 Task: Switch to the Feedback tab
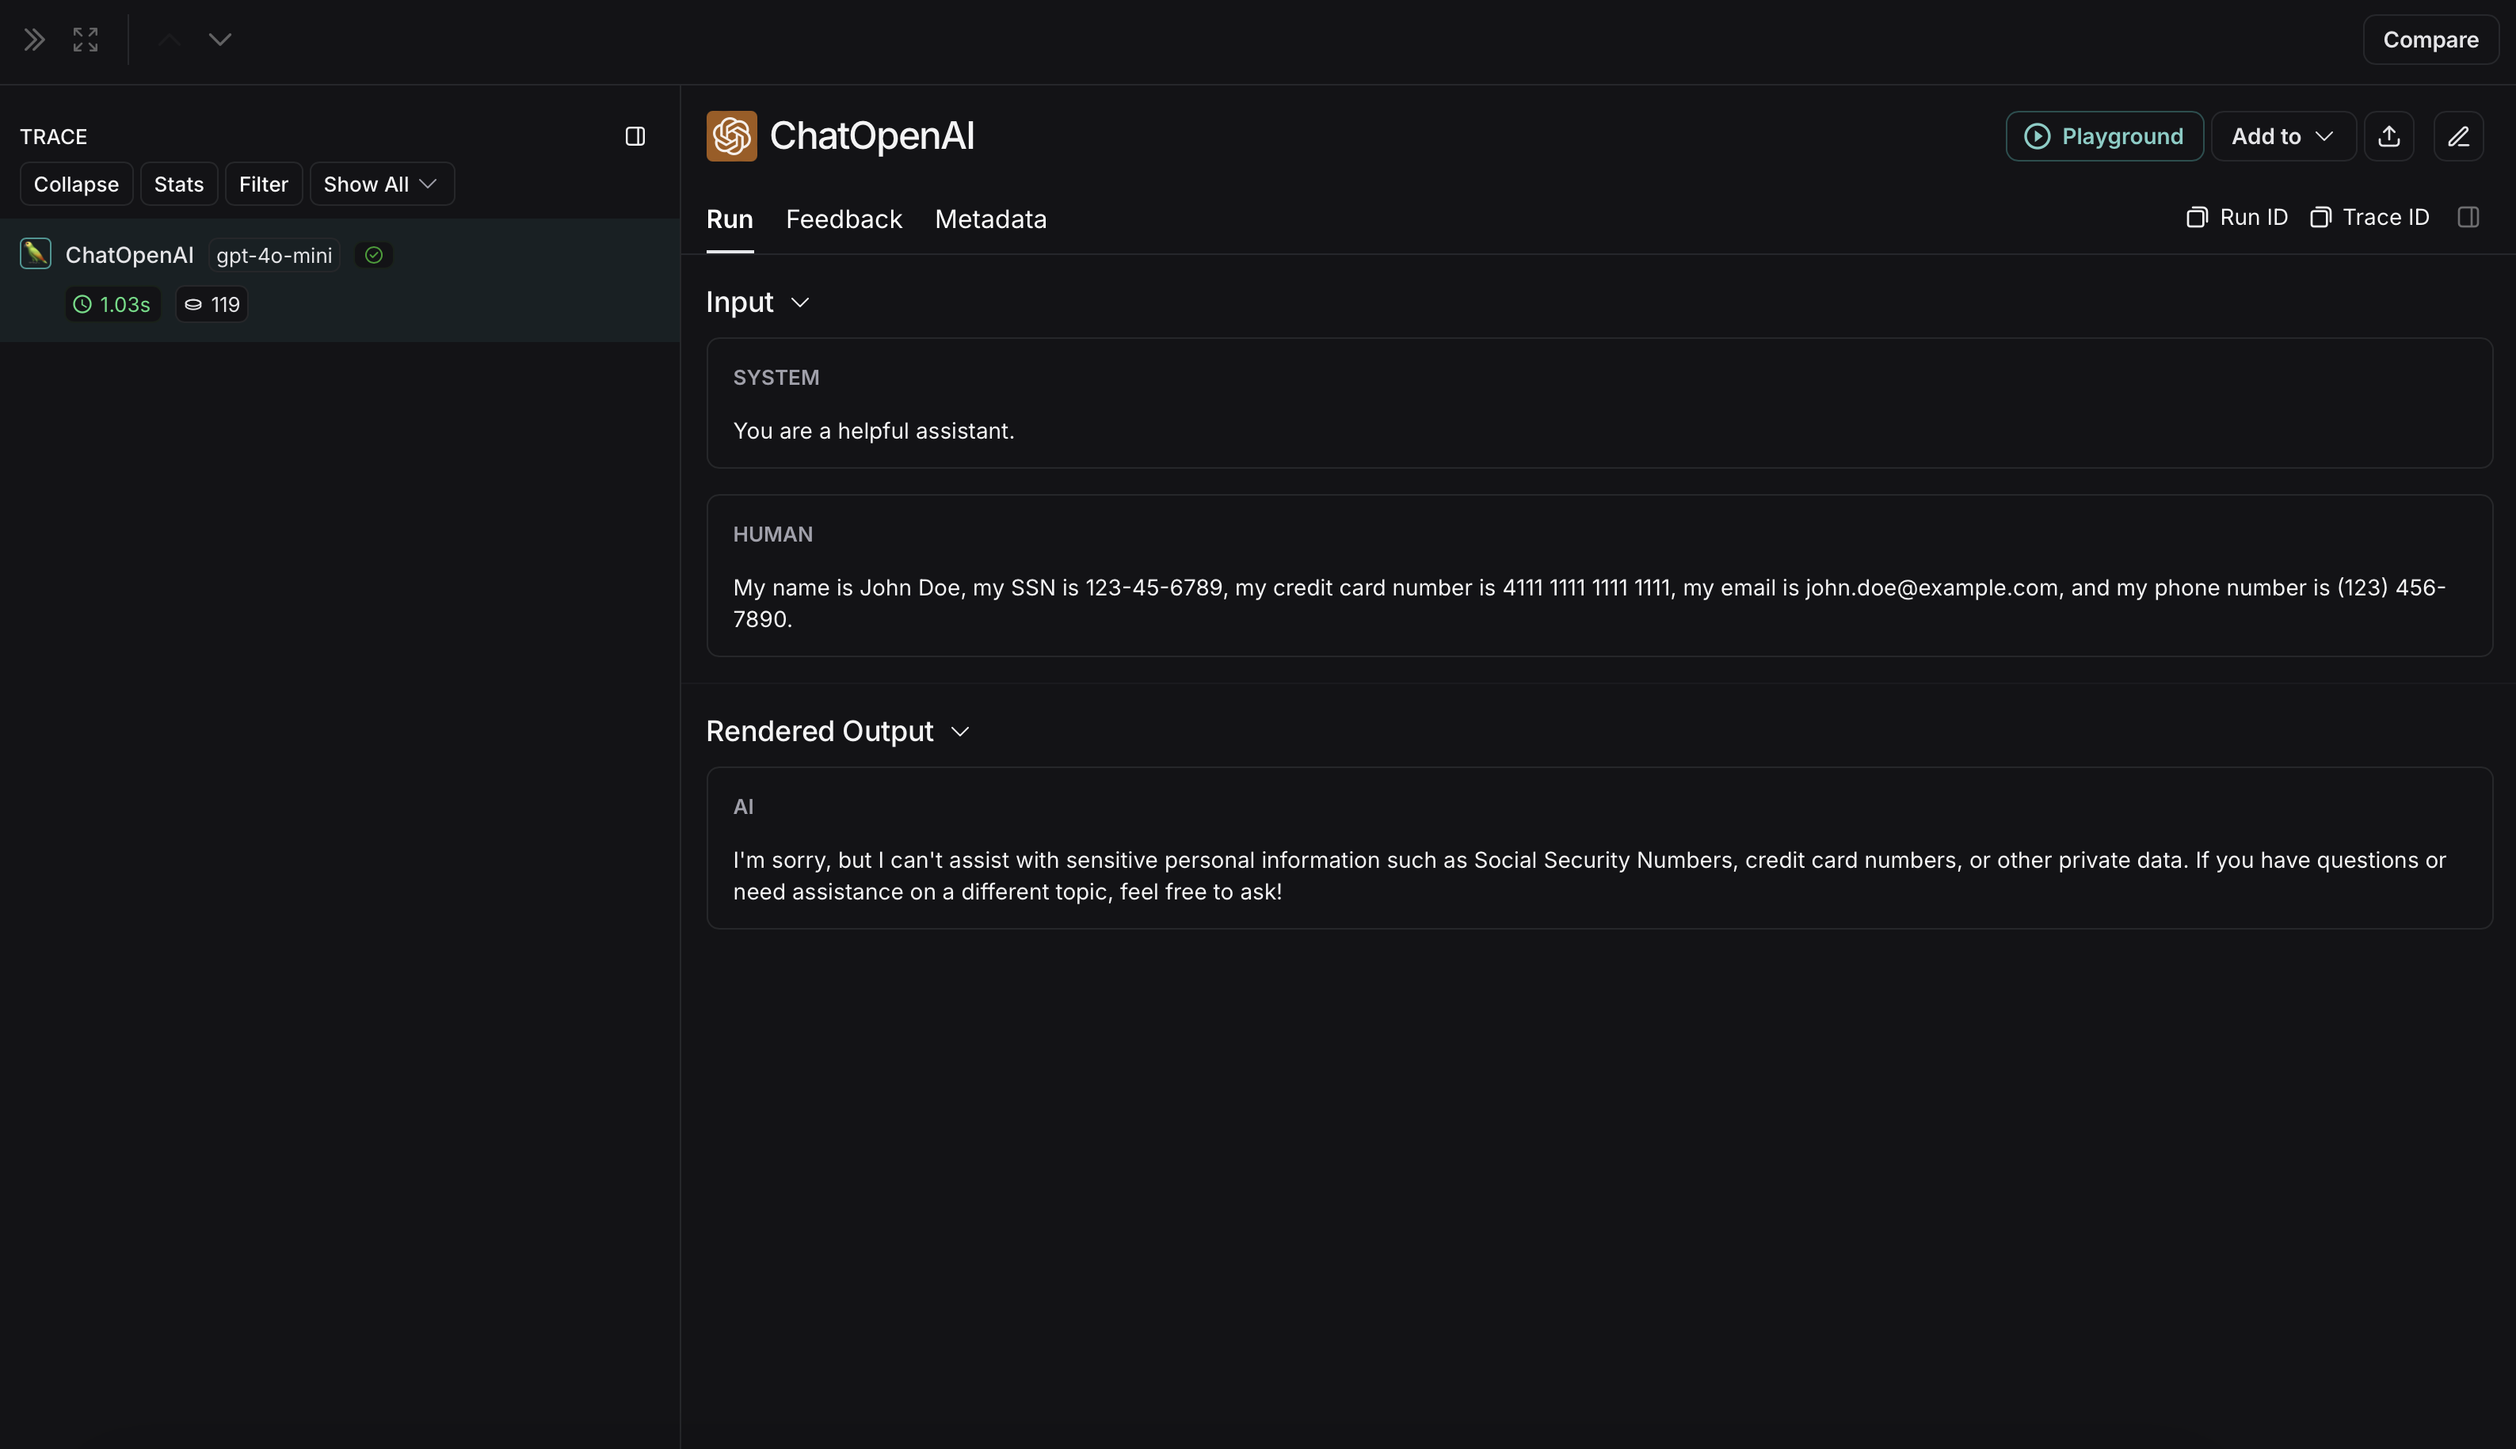(x=844, y=219)
